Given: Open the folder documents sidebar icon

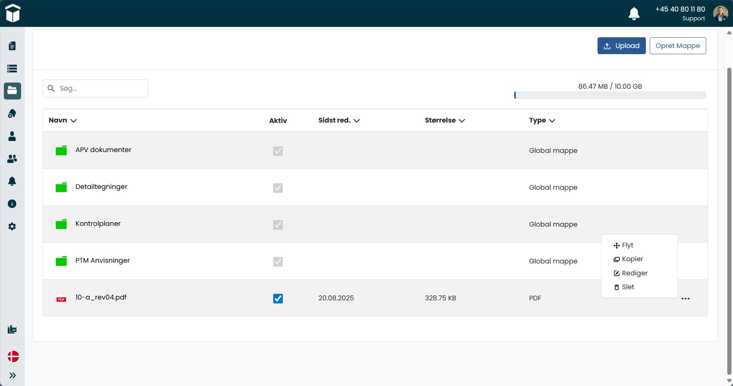Looking at the screenshot, I should [12, 91].
